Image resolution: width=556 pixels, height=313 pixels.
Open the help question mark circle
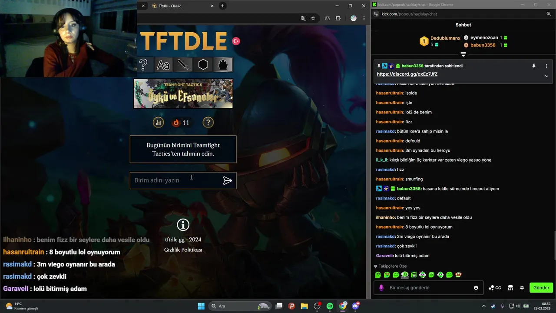click(x=208, y=123)
